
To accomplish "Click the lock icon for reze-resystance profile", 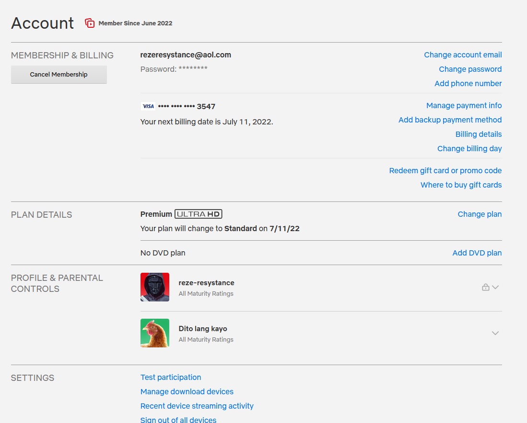I will 485,287.
